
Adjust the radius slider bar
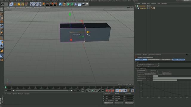tap(156, 76)
